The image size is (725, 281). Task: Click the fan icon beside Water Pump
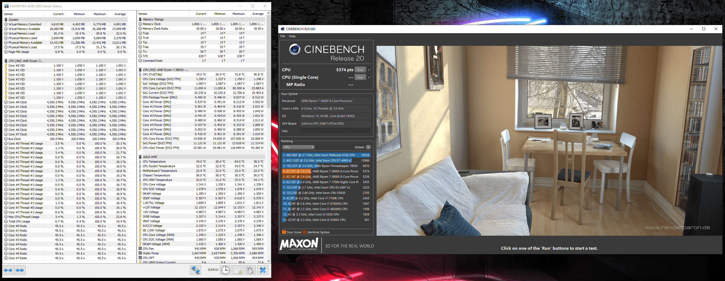[x=140, y=253]
